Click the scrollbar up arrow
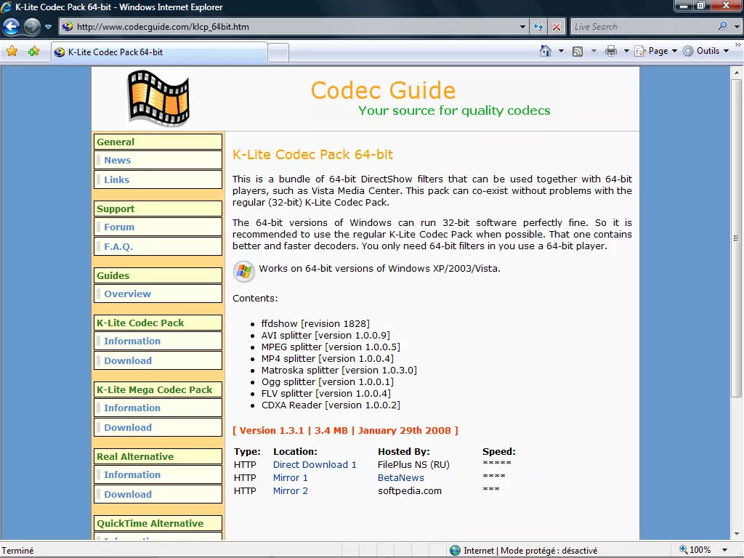The width and height of the screenshot is (744, 558). [737, 73]
